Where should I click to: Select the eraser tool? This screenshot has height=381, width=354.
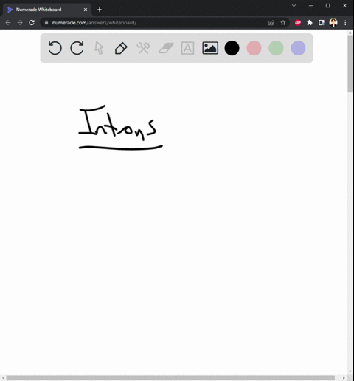click(166, 48)
